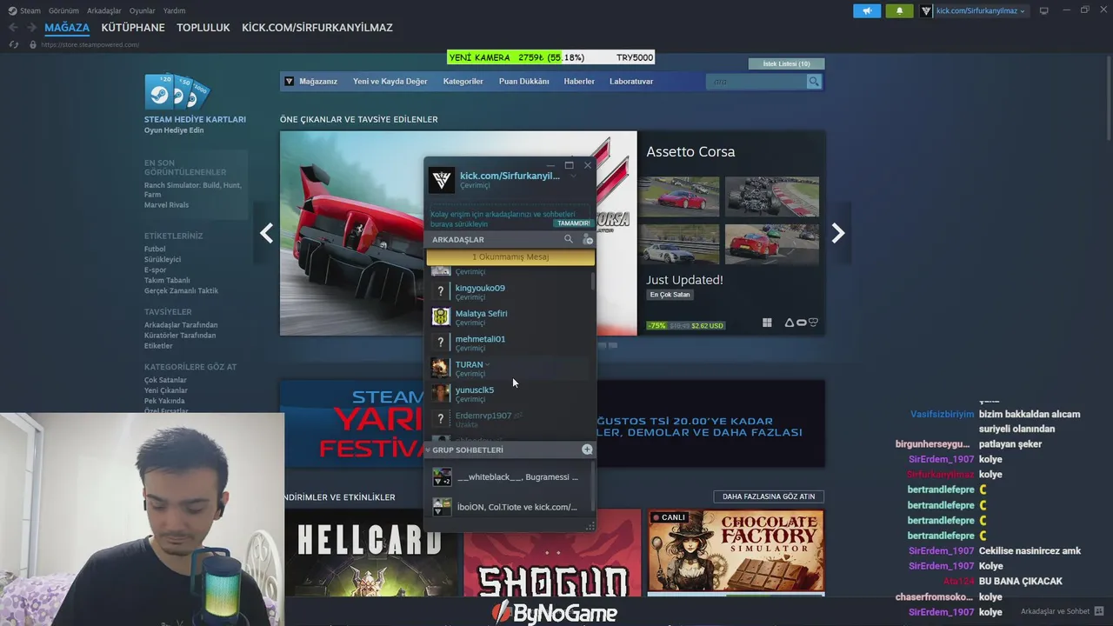Click the blue megaphone announcements icon
Screen dimensions: 1113x626
coord(867,10)
